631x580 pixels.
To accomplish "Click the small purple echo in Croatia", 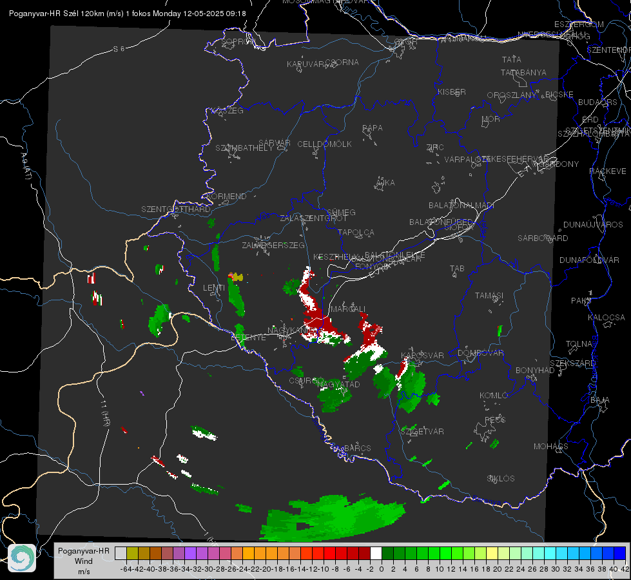I will pyautogui.click(x=142, y=393).
